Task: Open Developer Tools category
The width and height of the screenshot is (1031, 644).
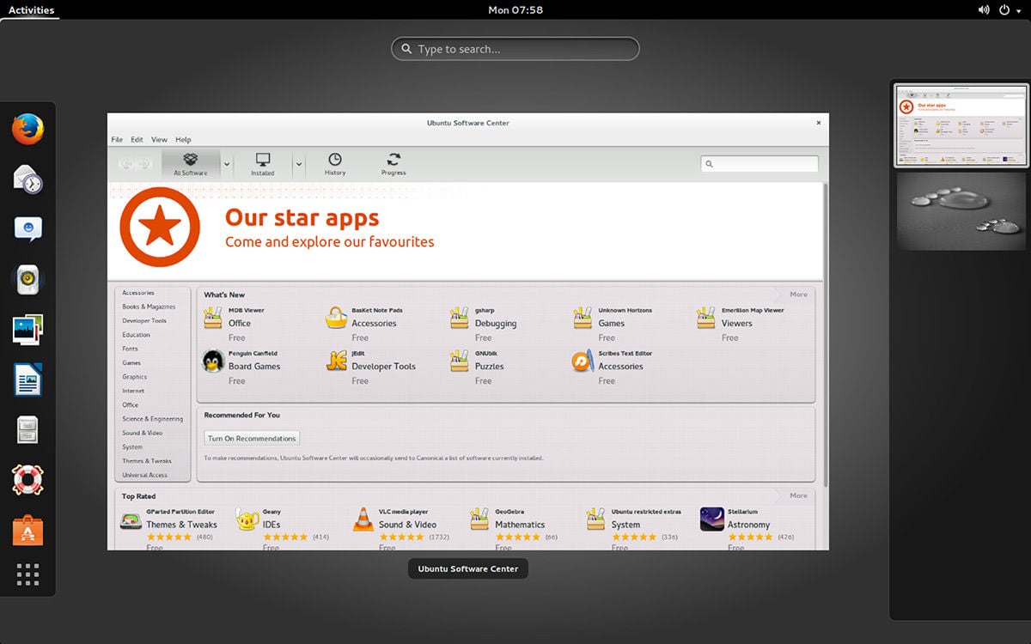Action: (x=144, y=321)
